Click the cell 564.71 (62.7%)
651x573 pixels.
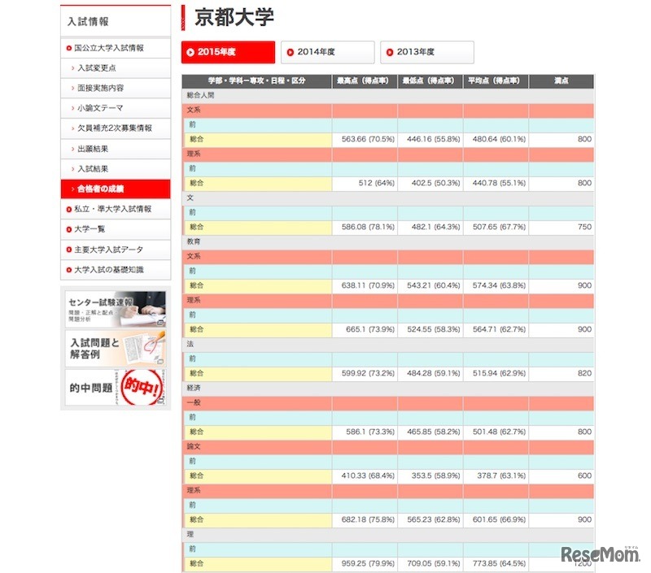tap(496, 330)
